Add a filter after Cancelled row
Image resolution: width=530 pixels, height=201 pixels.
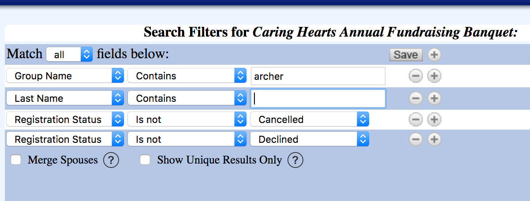[434, 119]
